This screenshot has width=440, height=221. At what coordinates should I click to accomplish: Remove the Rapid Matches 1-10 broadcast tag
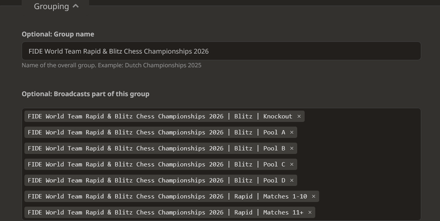click(313, 196)
